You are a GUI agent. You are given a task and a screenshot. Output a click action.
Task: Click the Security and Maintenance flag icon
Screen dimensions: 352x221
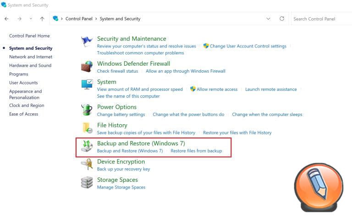pos(87,42)
